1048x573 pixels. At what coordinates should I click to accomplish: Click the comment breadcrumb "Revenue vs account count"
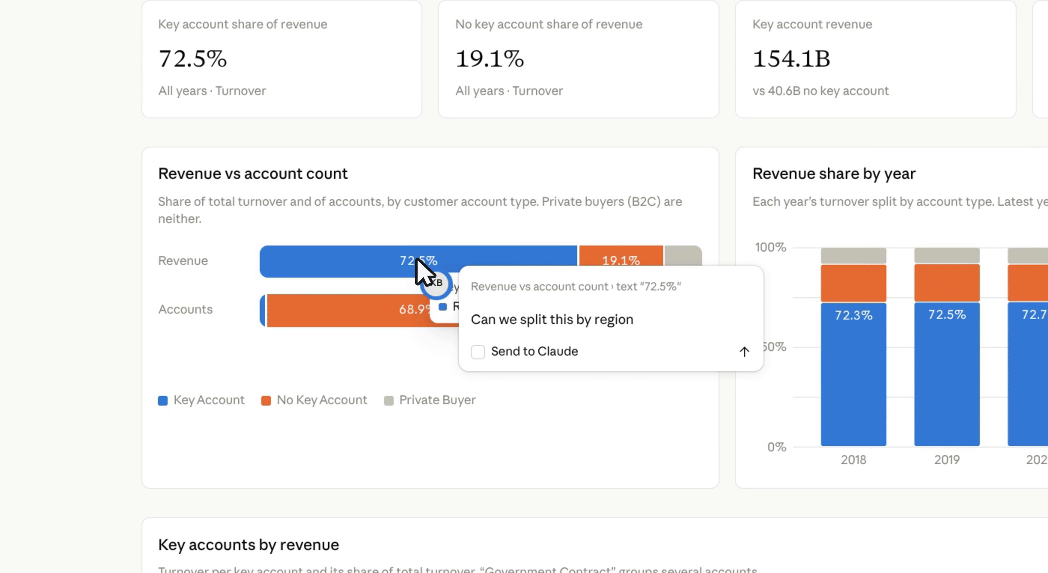(x=539, y=286)
